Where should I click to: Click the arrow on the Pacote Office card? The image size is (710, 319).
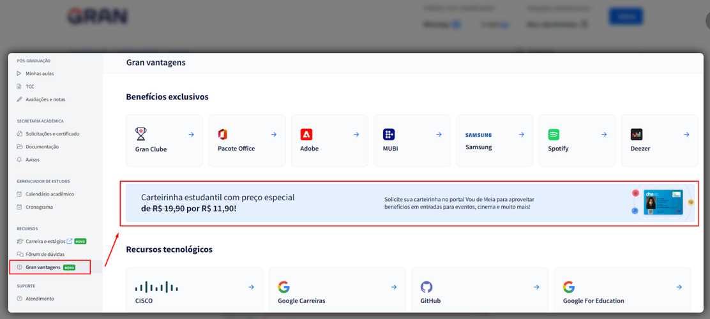(x=273, y=135)
